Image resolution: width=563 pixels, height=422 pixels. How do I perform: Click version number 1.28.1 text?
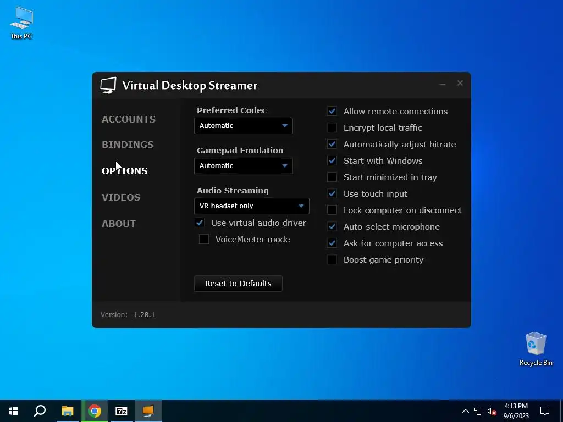(144, 315)
